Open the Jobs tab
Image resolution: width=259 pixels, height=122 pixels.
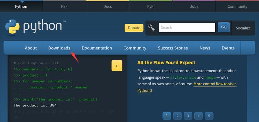[194, 7]
